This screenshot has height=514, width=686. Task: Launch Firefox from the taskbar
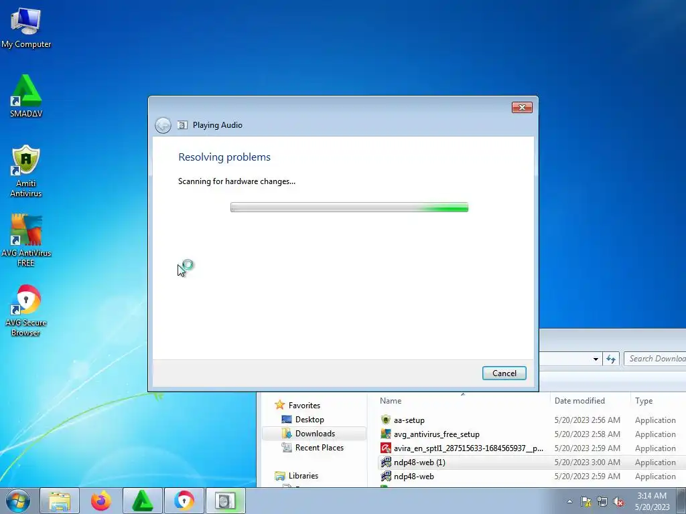click(101, 501)
